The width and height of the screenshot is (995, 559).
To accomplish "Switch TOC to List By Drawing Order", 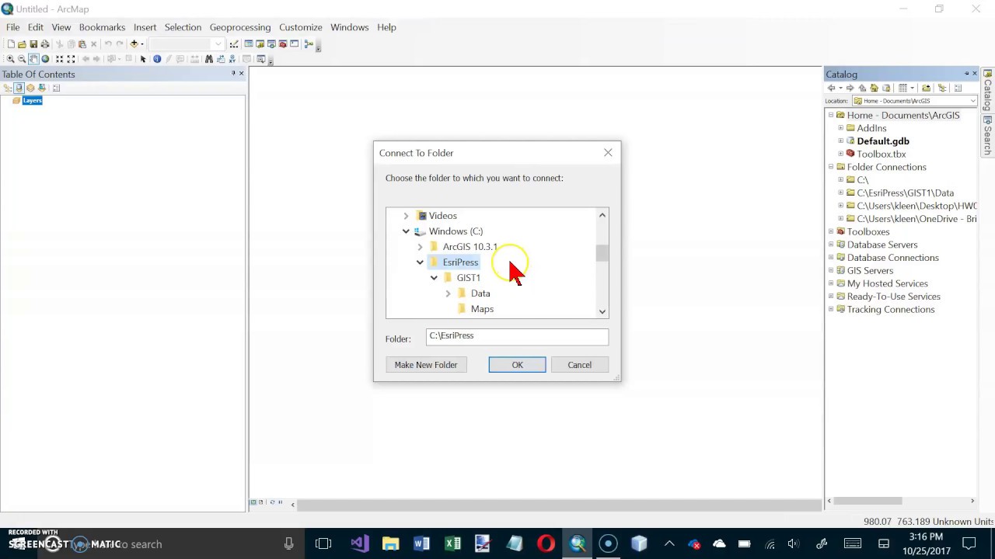I will (x=8, y=88).
